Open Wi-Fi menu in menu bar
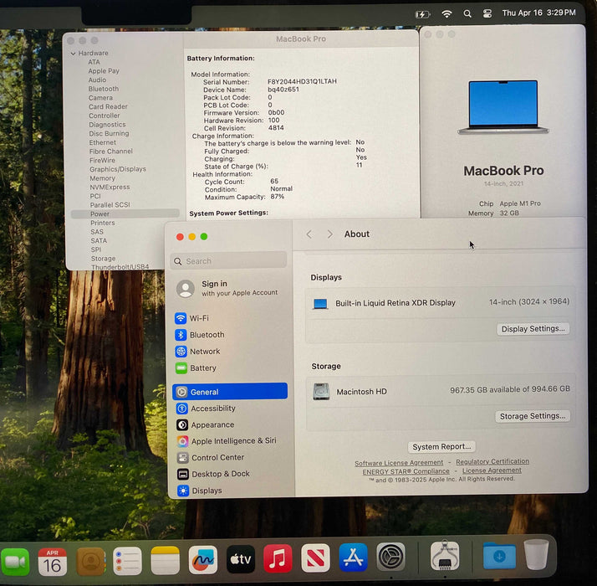Screen dimensions: 597x586 [x=446, y=14]
